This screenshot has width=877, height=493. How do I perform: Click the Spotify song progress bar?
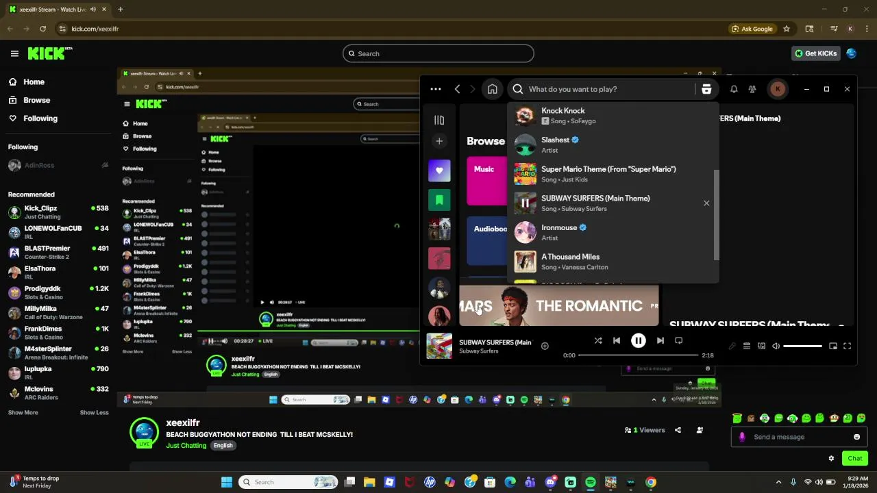coord(638,355)
